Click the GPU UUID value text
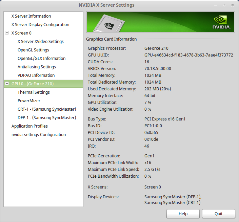The image size is (239, 222). point(189,55)
